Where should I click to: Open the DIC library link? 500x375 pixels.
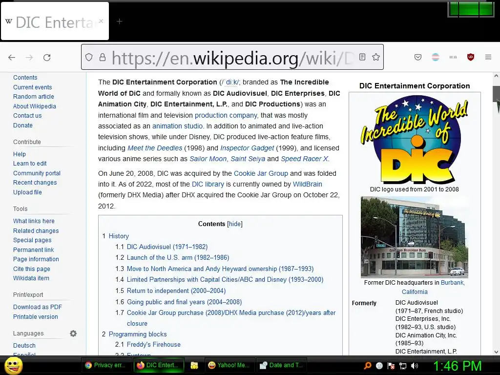pos(208,184)
